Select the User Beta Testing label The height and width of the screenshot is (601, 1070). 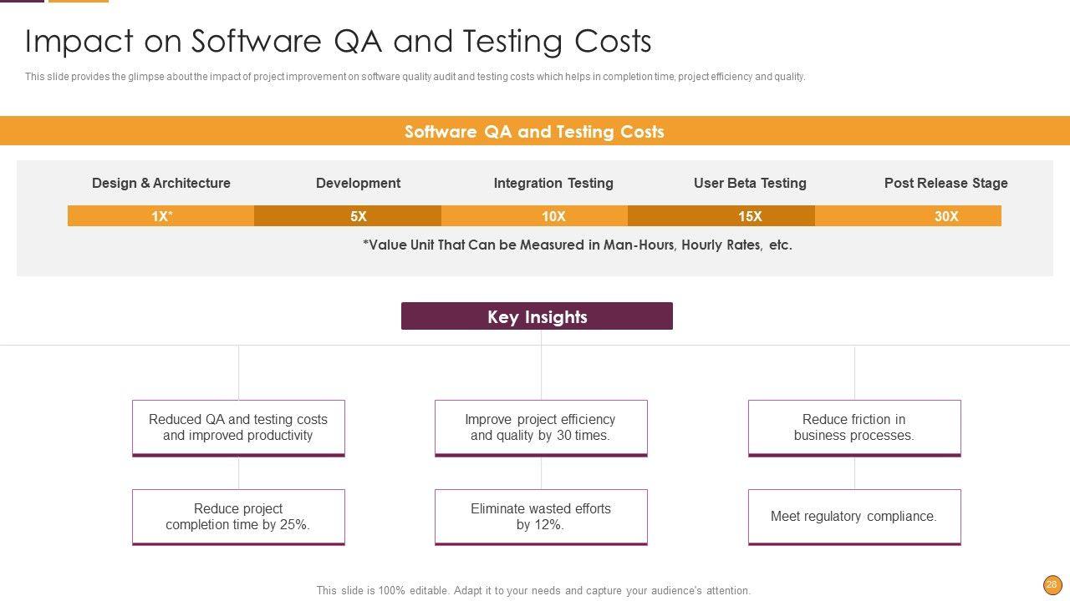tap(750, 183)
